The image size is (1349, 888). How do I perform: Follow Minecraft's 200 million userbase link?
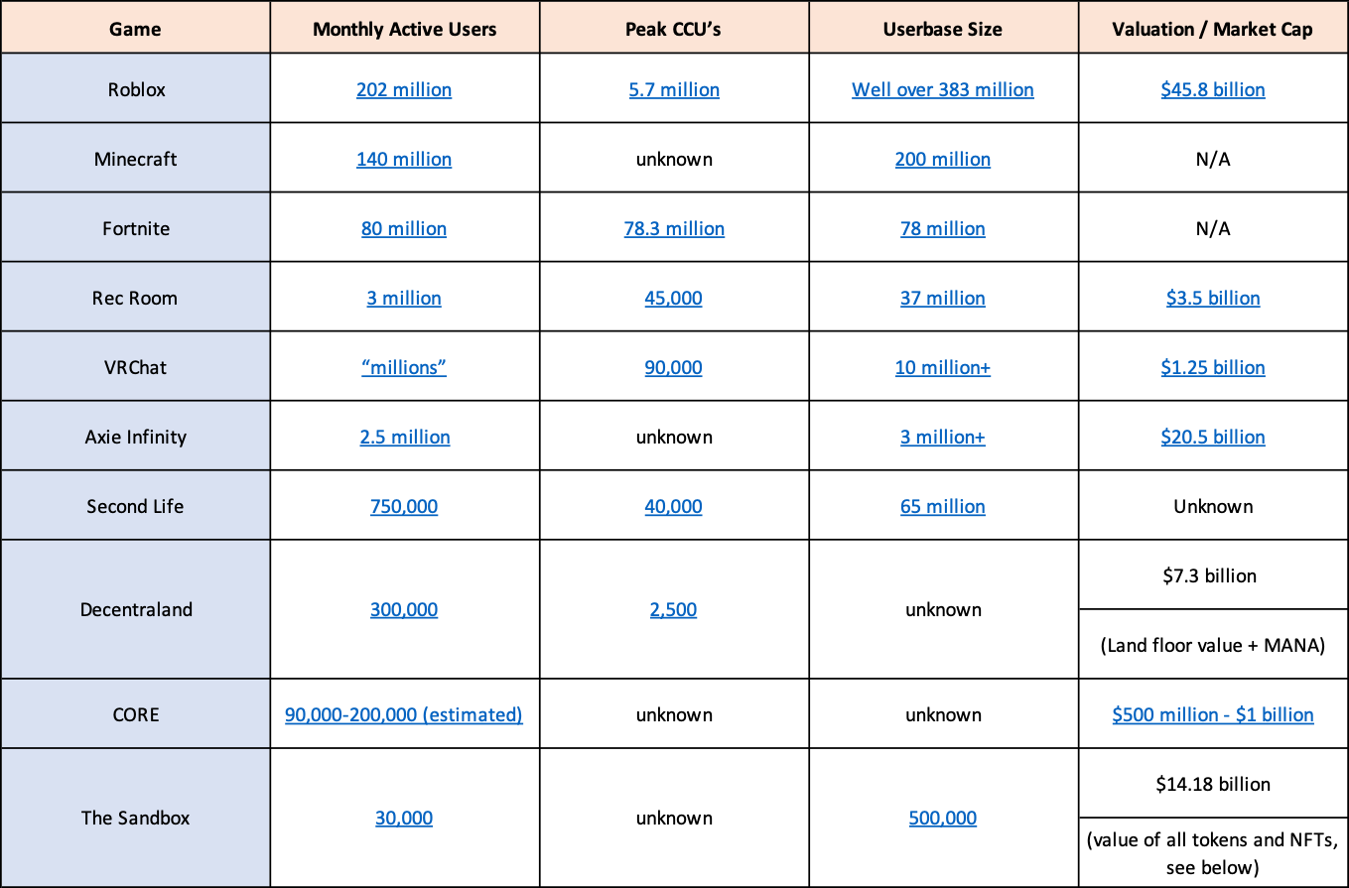943,159
